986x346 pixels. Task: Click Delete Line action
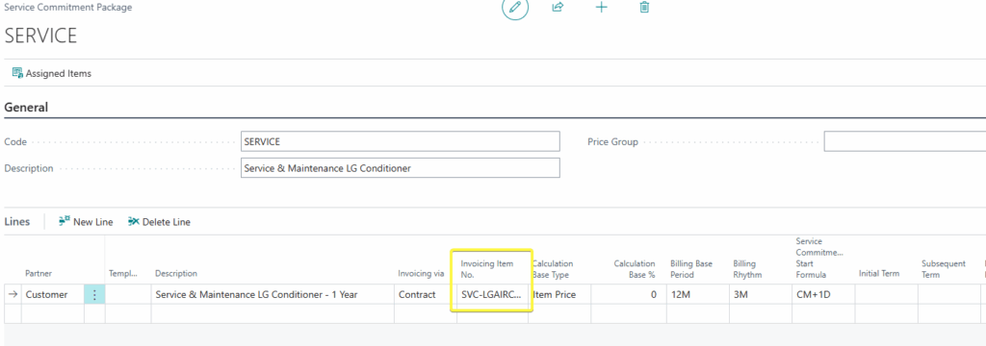click(159, 222)
